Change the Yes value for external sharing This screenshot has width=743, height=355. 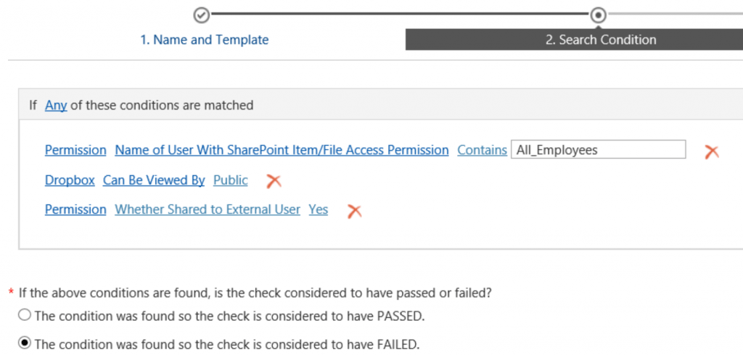tap(319, 209)
